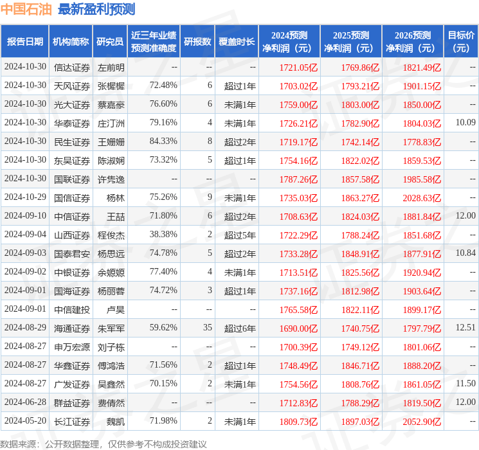Select the 2025预测净利润 column header
The height and width of the screenshot is (450, 479).
pyautogui.click(x=351, y=42)
